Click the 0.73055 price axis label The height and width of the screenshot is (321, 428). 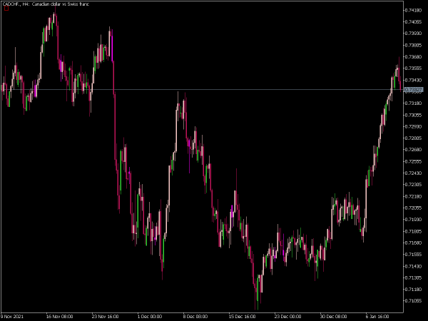(x=413, y=115)
